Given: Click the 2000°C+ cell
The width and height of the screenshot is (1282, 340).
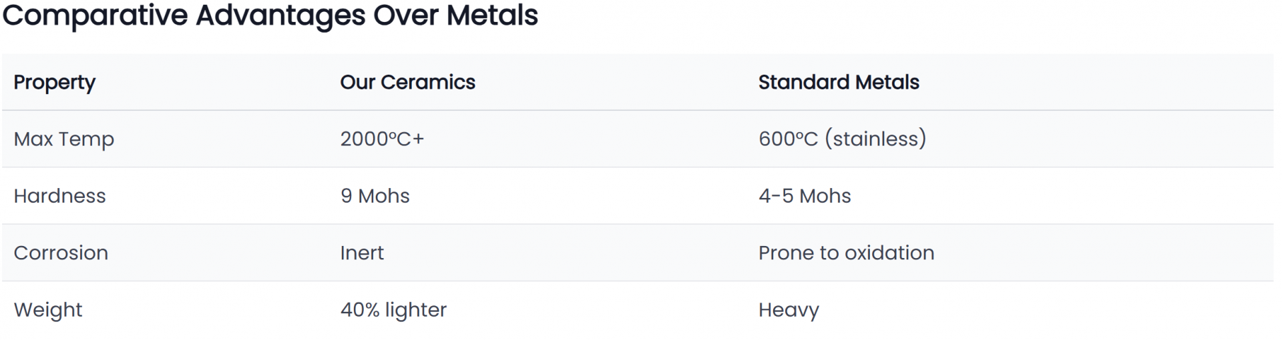Looking at the screenshot, I should (x=382, y=139).
